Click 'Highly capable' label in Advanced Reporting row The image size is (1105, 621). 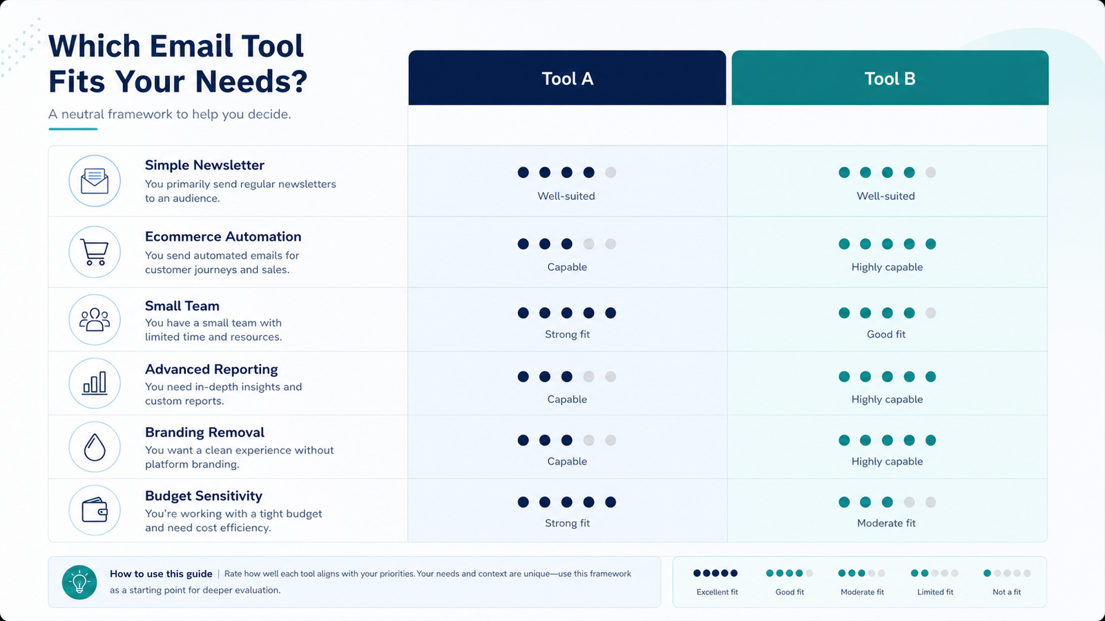click(887, 400)
